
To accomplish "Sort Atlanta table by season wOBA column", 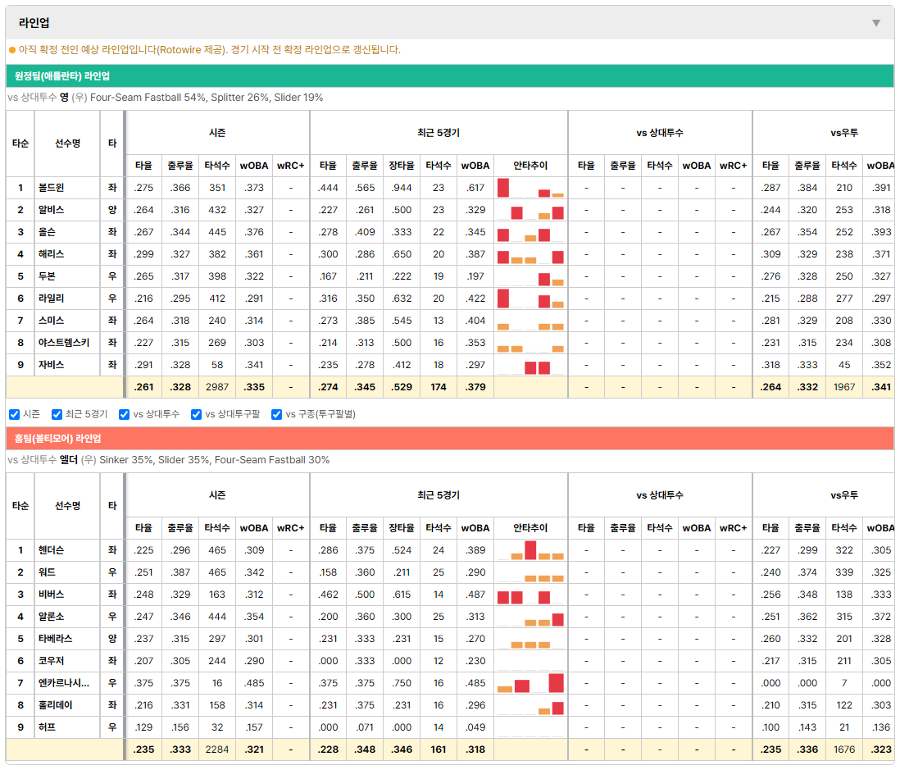I will coord(254,166).
